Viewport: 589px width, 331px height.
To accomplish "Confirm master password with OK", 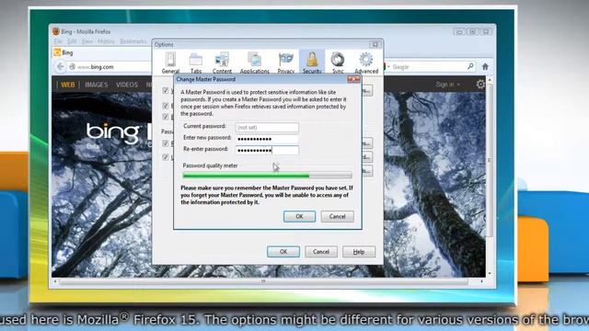I will pos(299,217).
